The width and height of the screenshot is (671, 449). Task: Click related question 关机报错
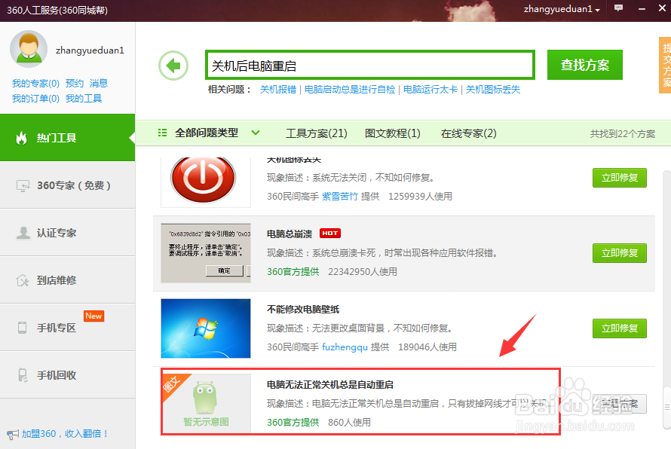tap(278, 90)
